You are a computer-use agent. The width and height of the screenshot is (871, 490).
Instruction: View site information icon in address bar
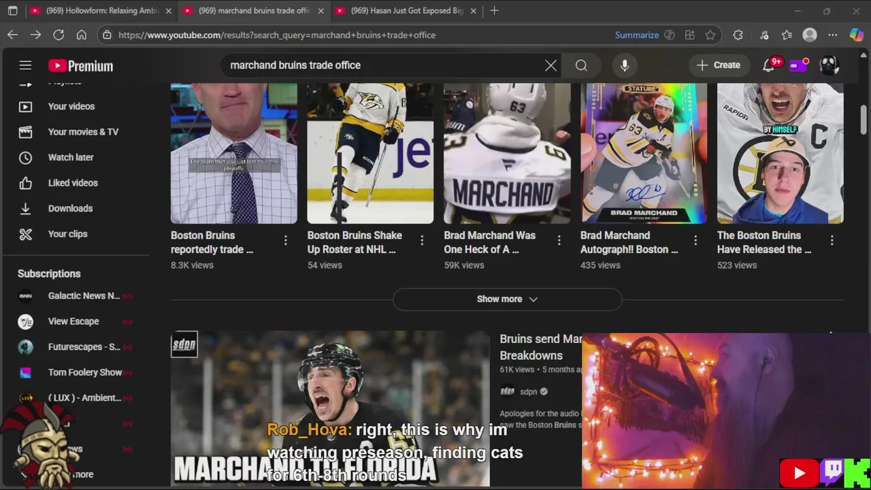[107, 35]
